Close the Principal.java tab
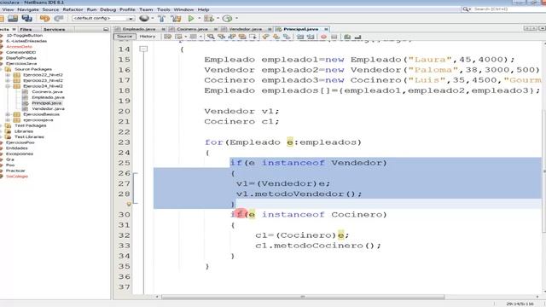The image size is (546, 307). (326, 29)
